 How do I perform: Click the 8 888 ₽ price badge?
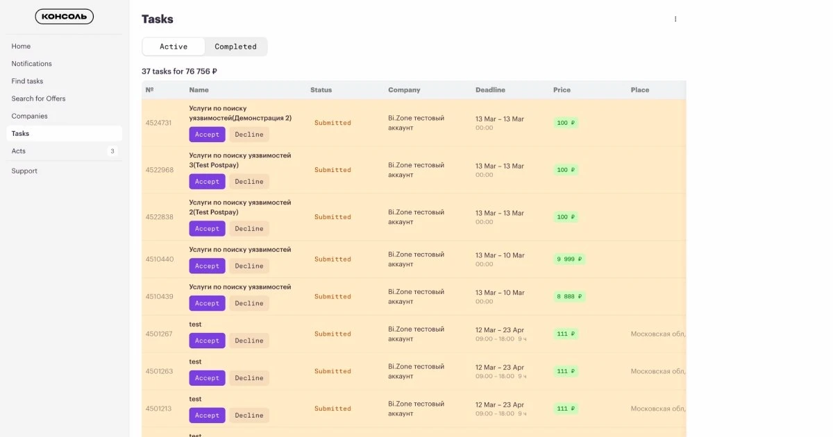[x=569, y=297]
